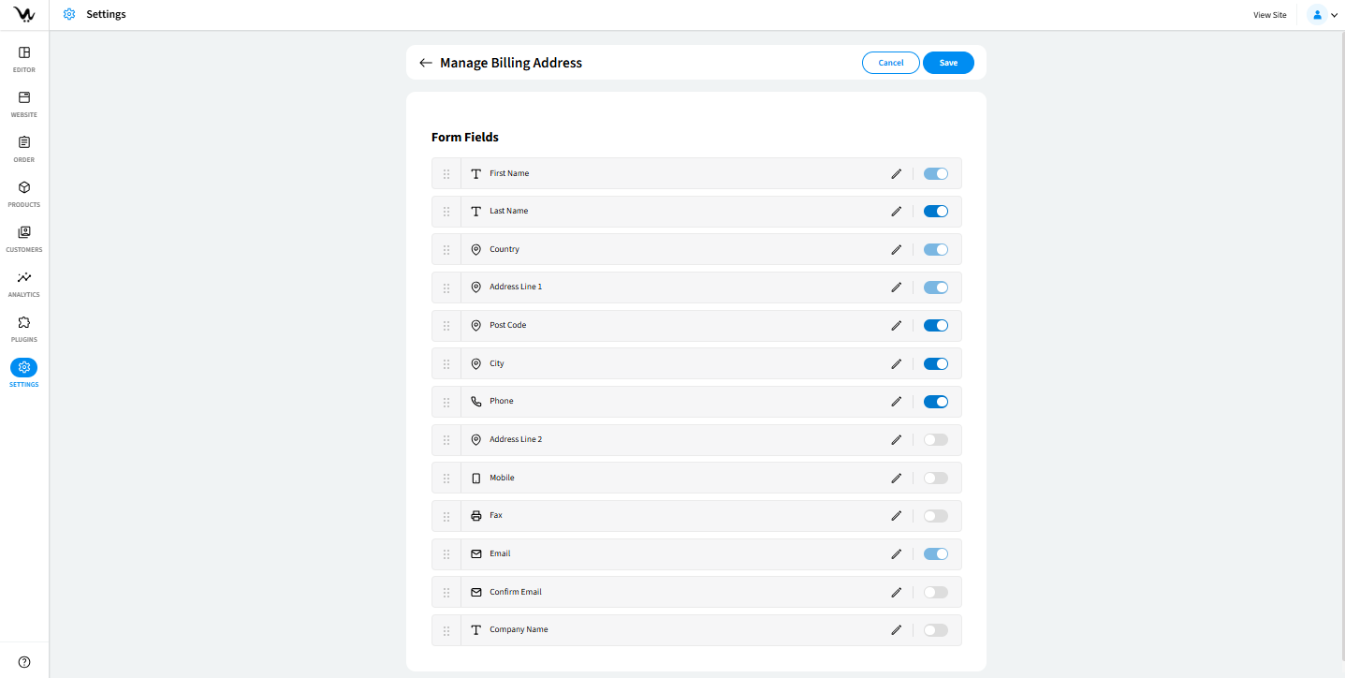Click the Cancel button
This screenshot has height=678, width=1345.
coord(890,63)
